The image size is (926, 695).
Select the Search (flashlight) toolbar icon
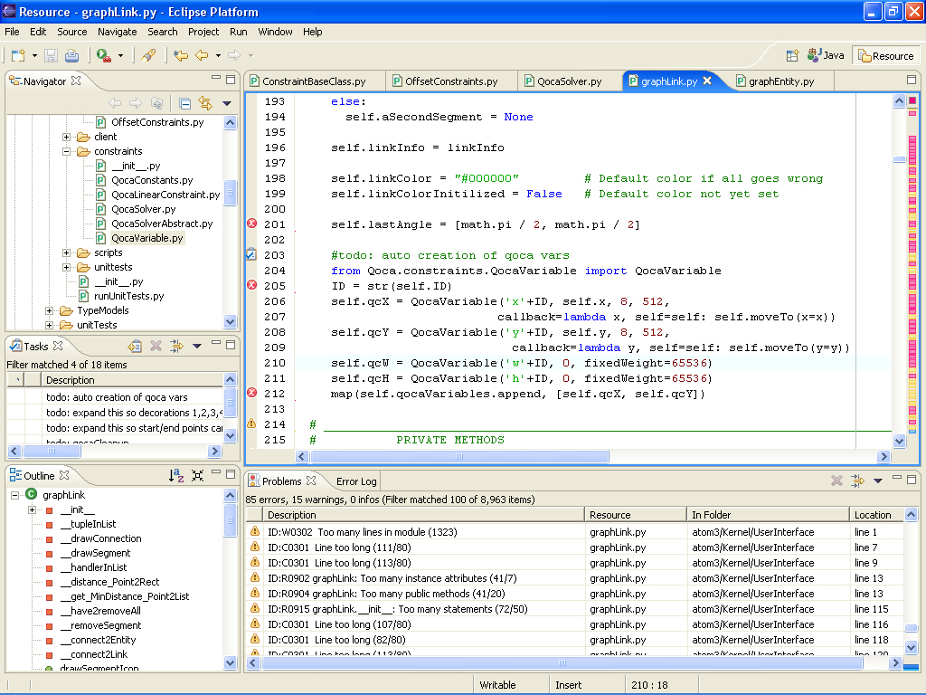pyautogui.click(x=147, y=55)
